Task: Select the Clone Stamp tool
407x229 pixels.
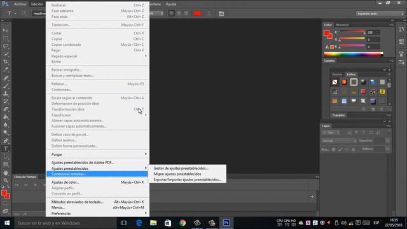Action: [x=6, y=94]
